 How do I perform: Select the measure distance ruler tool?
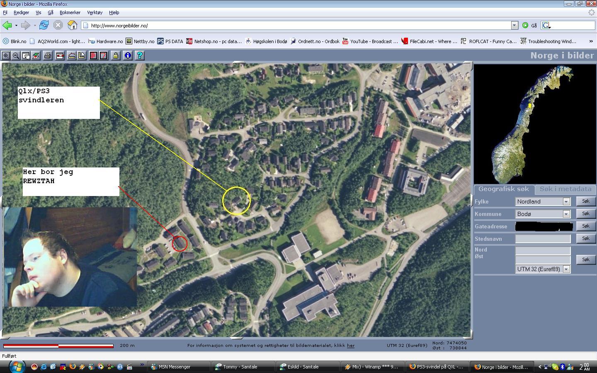coord(72,56)
